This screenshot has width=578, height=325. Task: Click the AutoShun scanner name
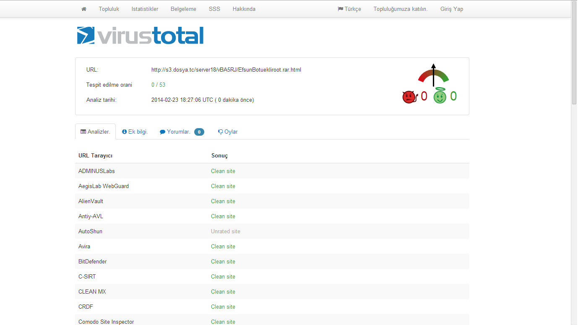(90, 231)
